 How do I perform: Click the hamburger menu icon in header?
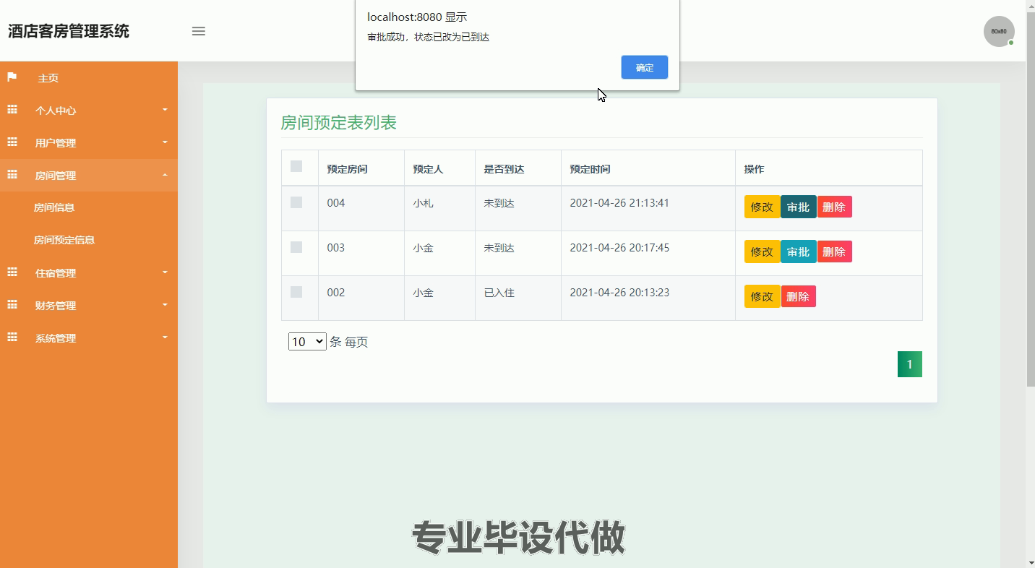click(199, 31)
